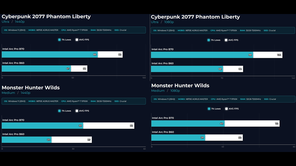Click Intel Arc Pro B60 label in Monster Hunter 1080p
Viewport: 296px width, 166px height.
click(162, 132)
